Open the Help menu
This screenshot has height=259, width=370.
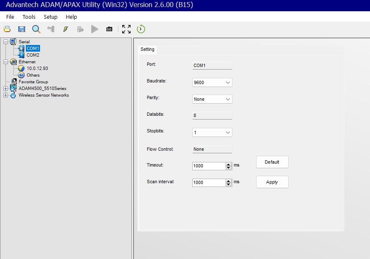coord(71,17)
